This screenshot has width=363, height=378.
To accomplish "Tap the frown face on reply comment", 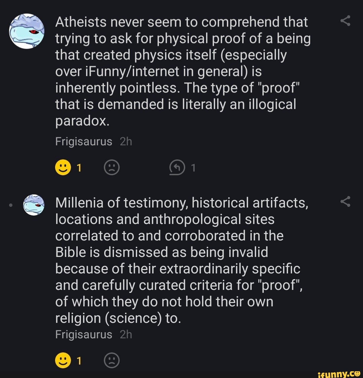I will tap(112, 361).
